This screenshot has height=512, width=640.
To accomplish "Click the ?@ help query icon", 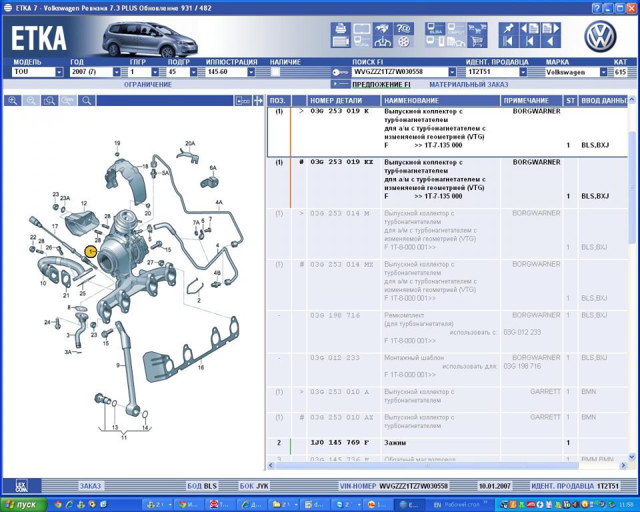I will pos(403,29).
